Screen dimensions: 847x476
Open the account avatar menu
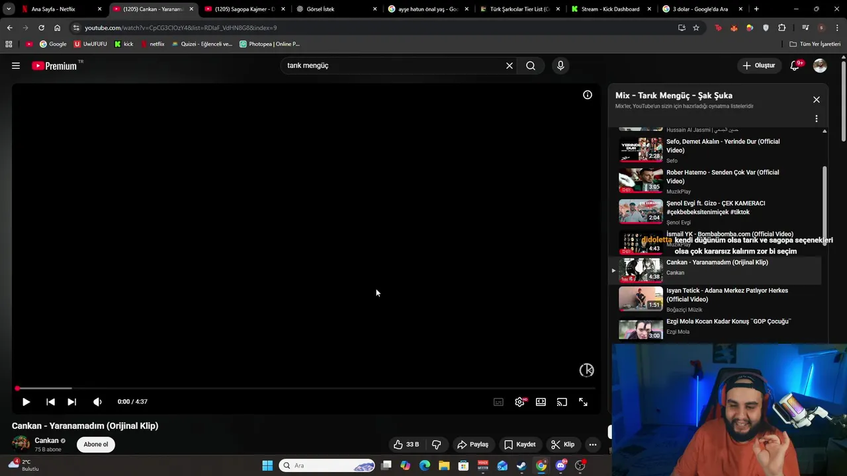point(820,65)
